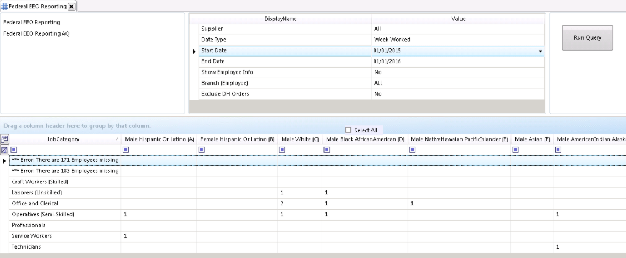Screen dimensions: 626x258
Task: Click the DisplayName column header
Action: [281, 19]
